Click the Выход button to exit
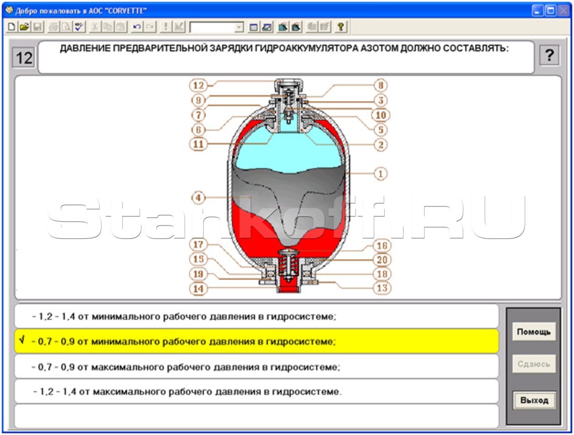 click(x=534, y=400)
